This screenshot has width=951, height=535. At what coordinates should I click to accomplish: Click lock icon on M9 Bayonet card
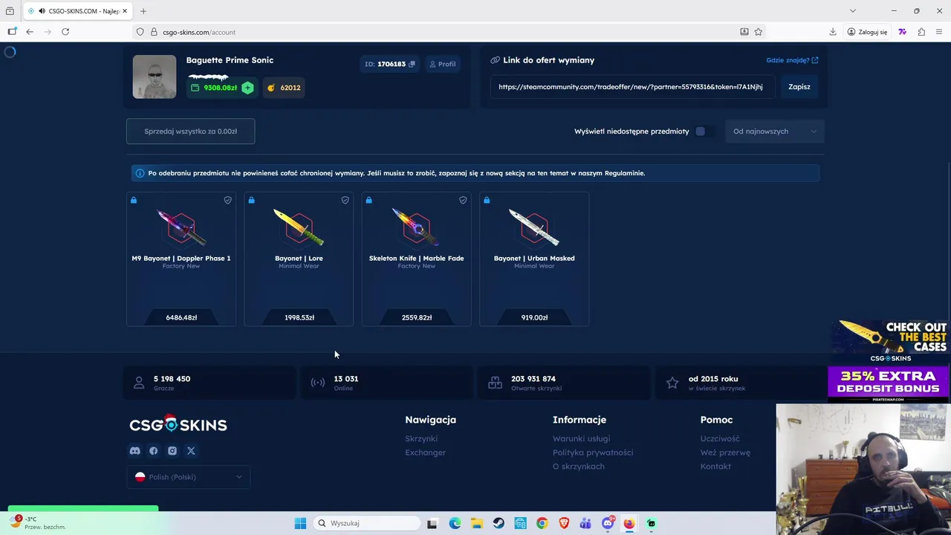coord(134,200)
